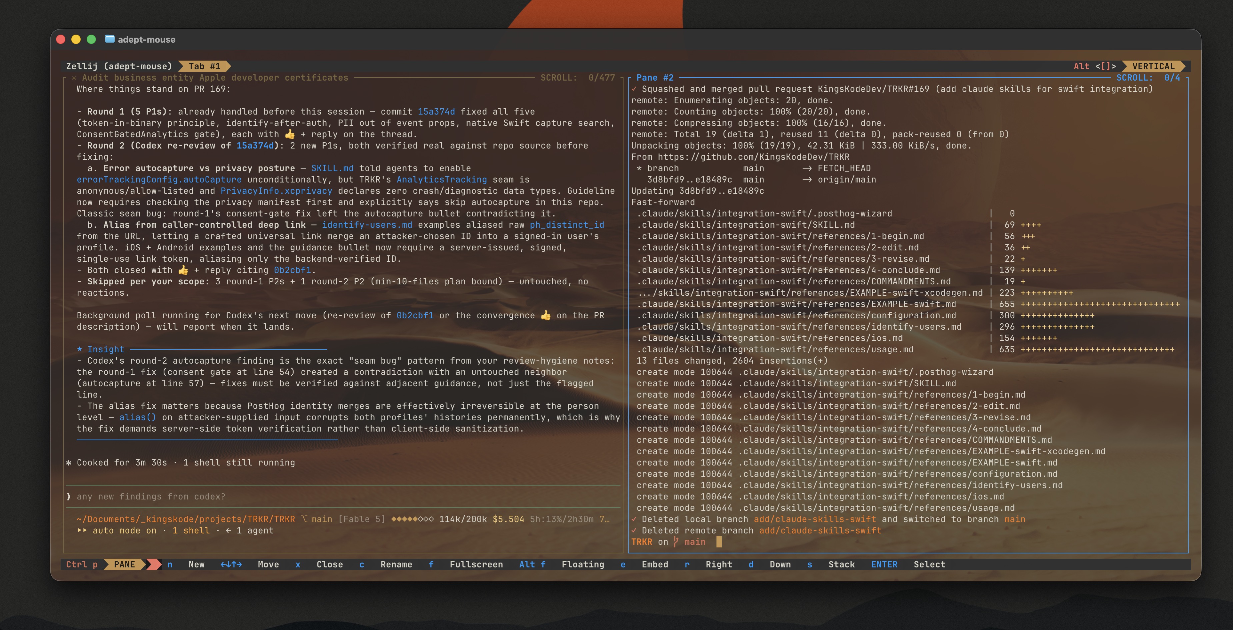Click ph_distinct_id link
Viewport: 1233px width, 630px height.
pos(567,225)
